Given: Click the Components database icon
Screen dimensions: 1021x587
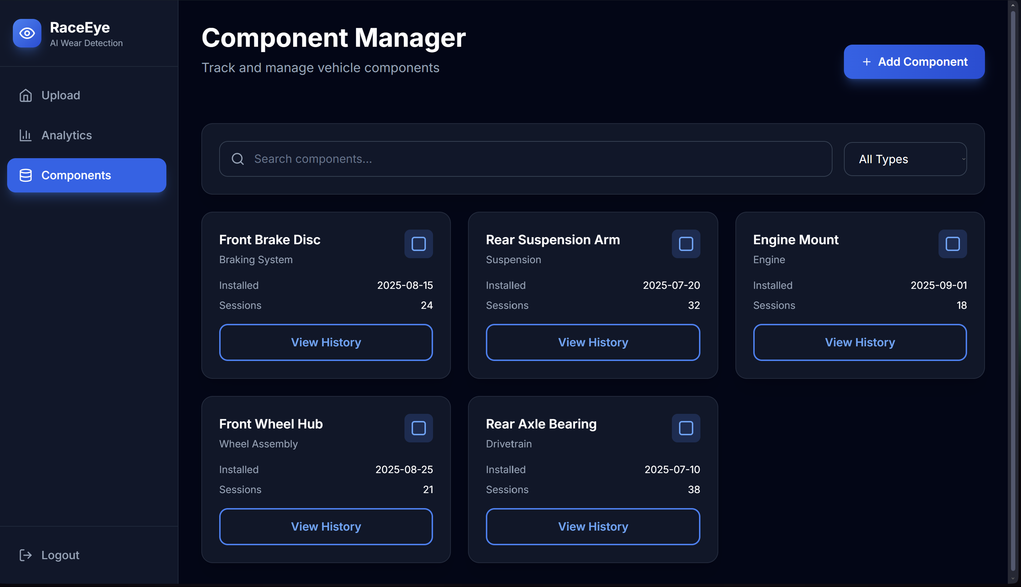Looking at the screenshot, I should pyautogui.click(x=26, y=175).
